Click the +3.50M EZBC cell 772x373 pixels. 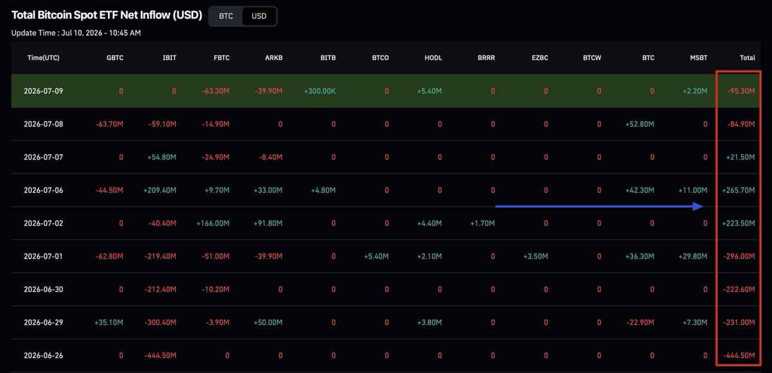[x=536, y=257]
